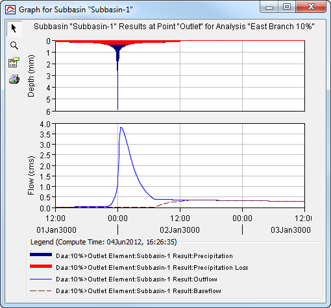Activate the zoom magnifier tool
The image size is (331, 308).
(x=14, y=45)
